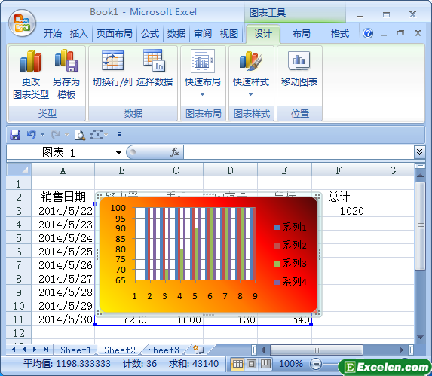The image size is (432, 376).
Task: Click 系列4 legend entry in chart
Action: (x=290, y=281)
